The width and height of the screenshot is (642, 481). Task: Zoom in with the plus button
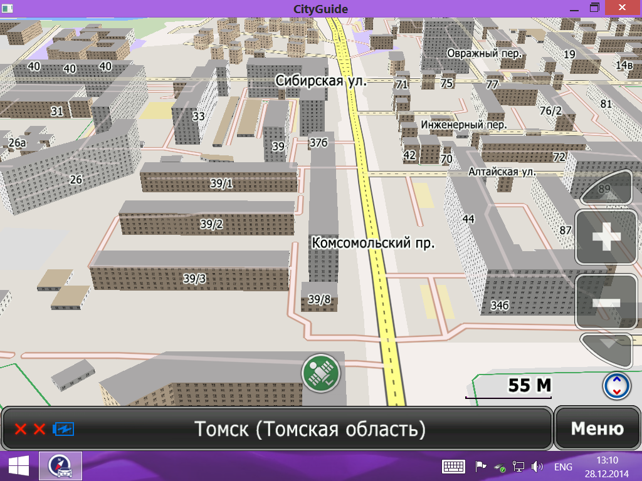coord(606,238)
